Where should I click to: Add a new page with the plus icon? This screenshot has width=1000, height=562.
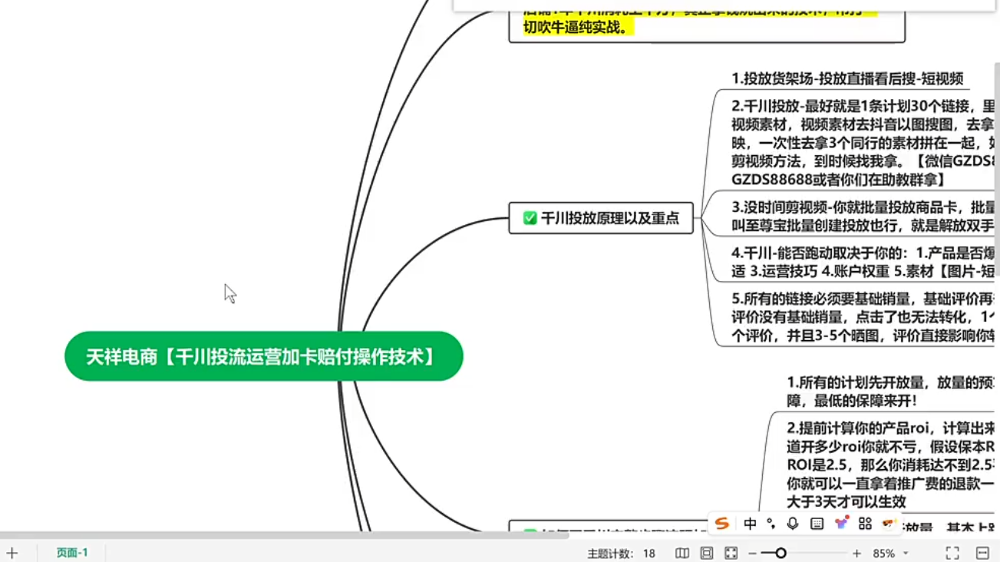12,553
